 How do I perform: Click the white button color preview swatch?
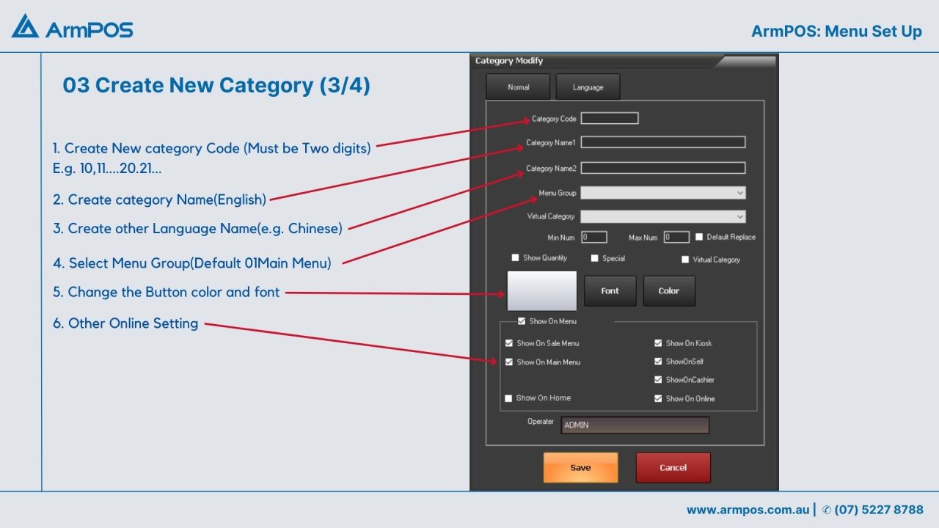tap(541, 291)
